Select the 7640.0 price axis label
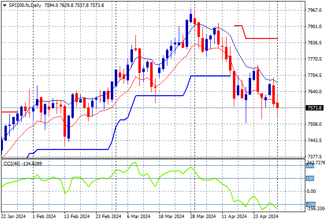 (315, 92)
